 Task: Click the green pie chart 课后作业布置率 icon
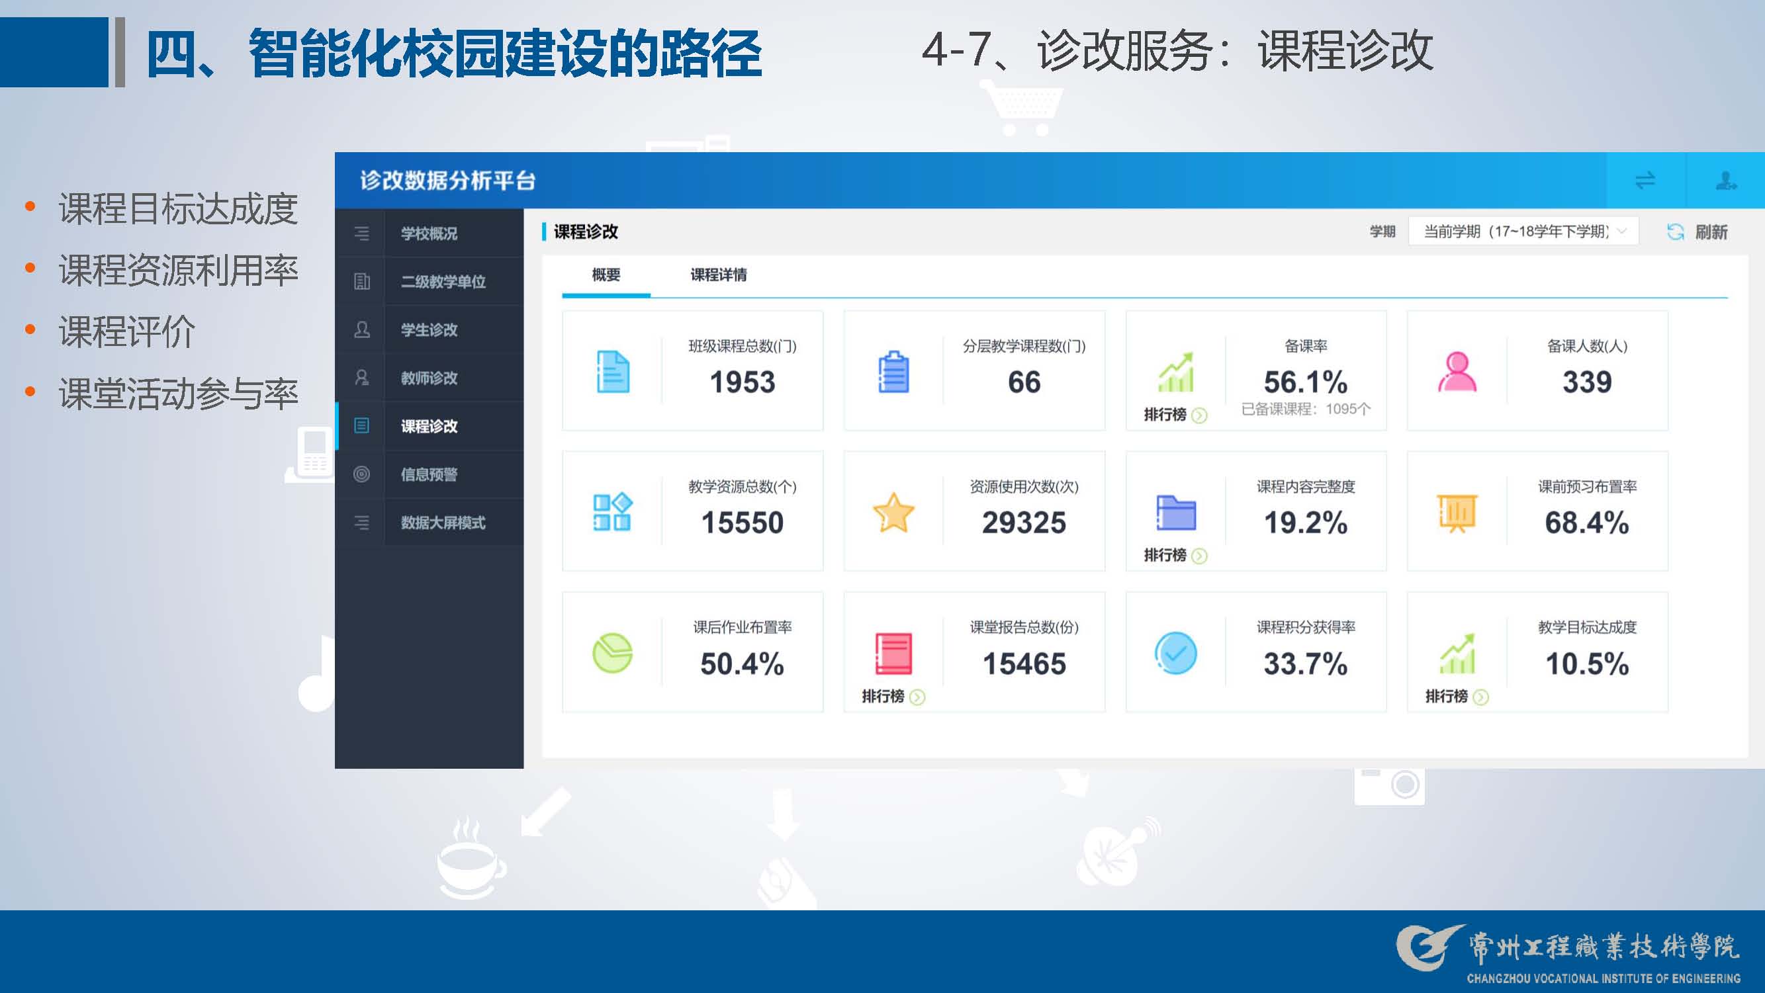coord(612,654)
